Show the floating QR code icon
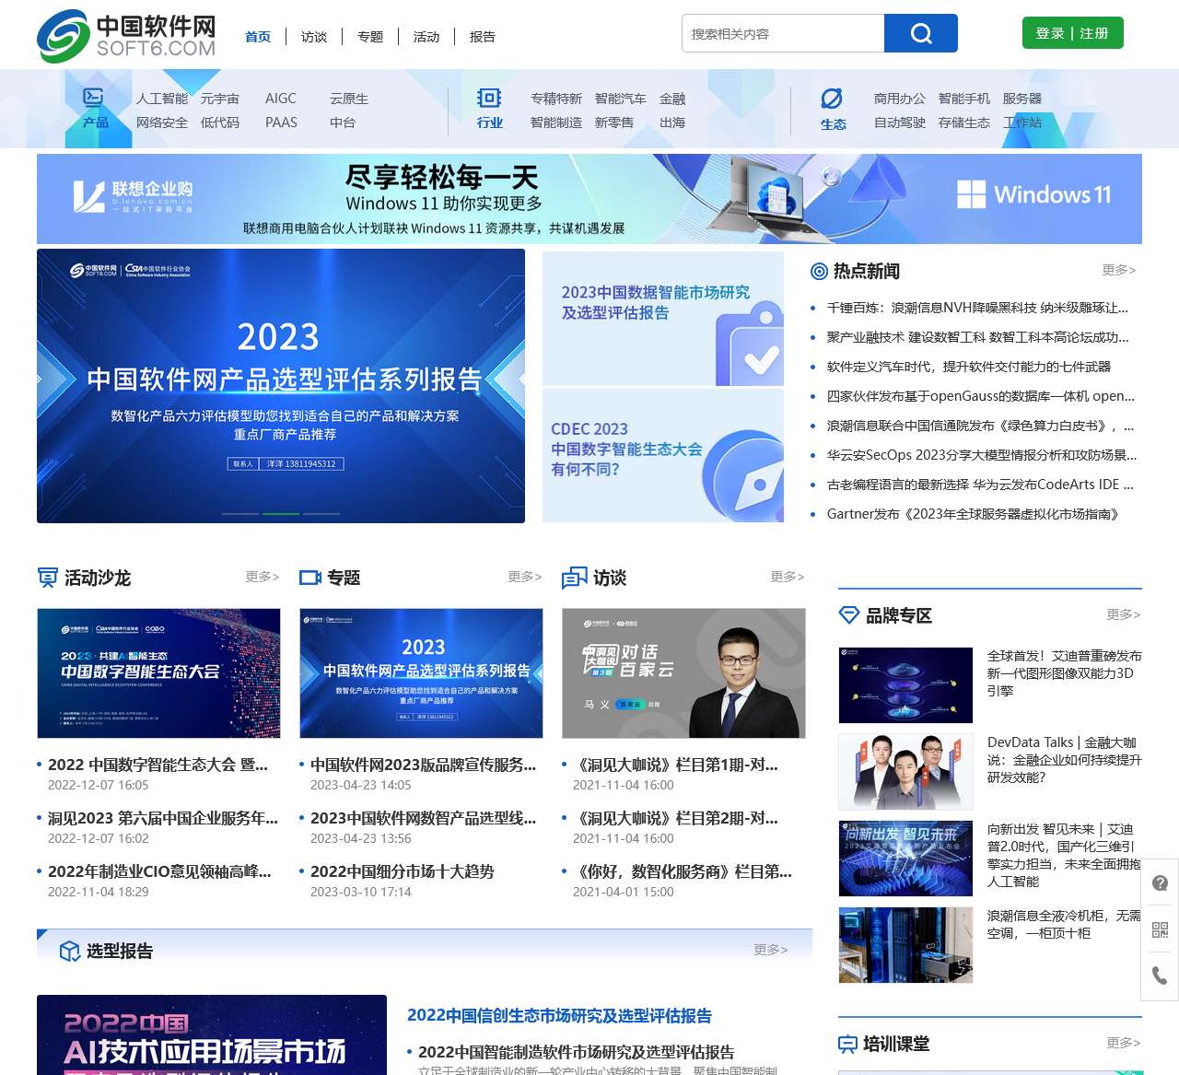 [1160, 929]
